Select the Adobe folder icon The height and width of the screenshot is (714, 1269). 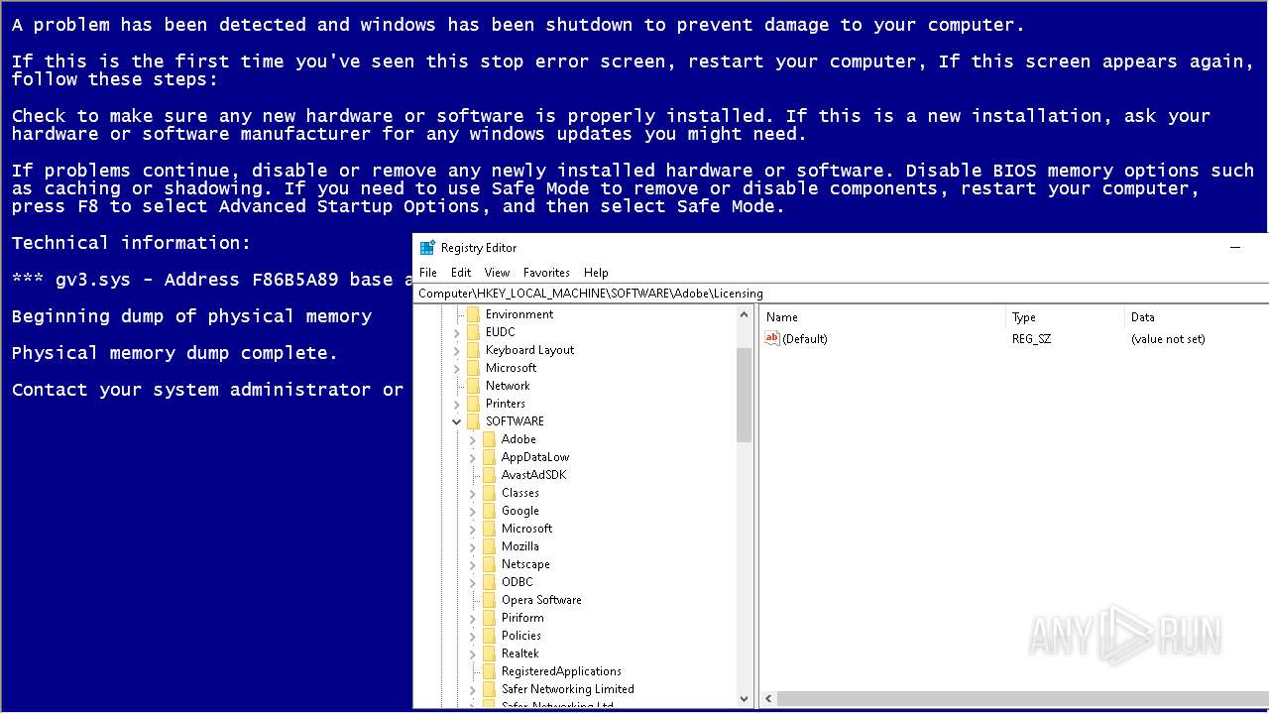point(489,439)
